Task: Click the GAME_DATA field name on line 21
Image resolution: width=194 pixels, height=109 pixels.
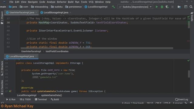Action: (53, 70)
